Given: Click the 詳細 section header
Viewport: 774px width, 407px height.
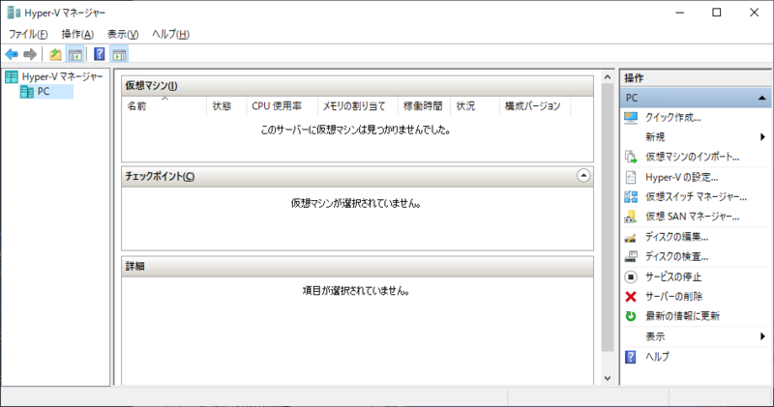Looking at the screenshot, I should point(357,267).
